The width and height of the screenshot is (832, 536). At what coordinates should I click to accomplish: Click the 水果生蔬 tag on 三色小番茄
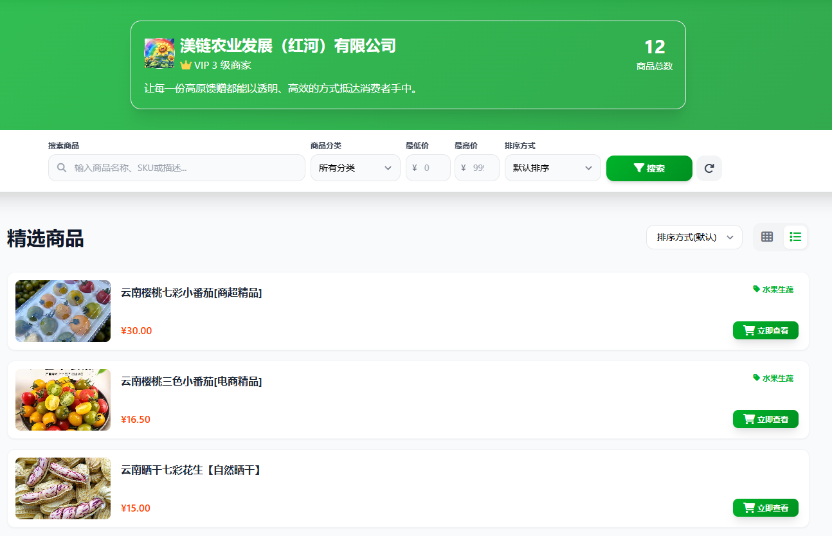pos(773,379)
